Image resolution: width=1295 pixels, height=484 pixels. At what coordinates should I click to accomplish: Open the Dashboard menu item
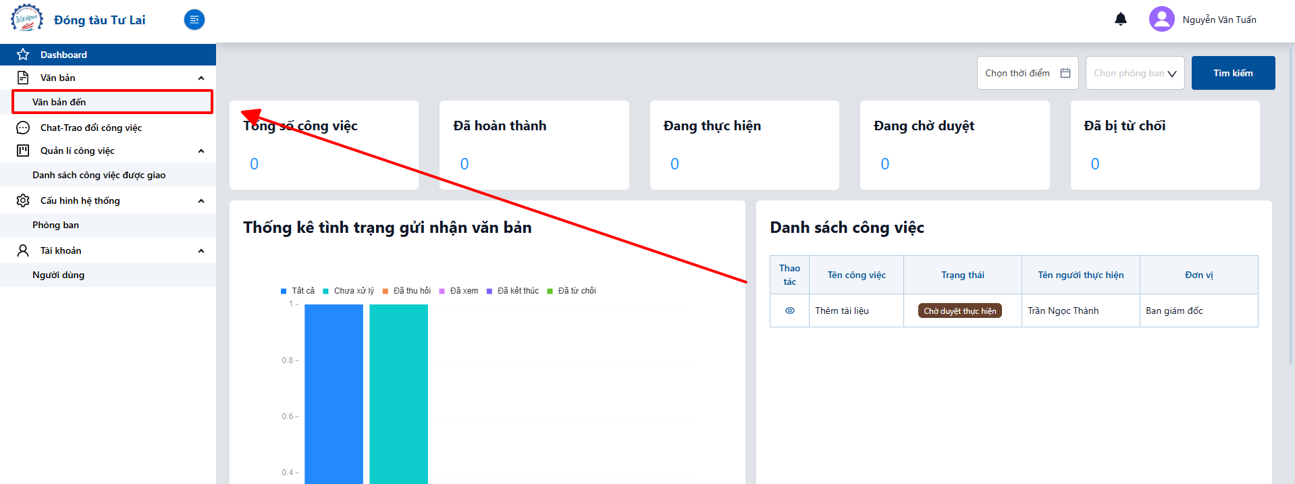pos(108,55)
